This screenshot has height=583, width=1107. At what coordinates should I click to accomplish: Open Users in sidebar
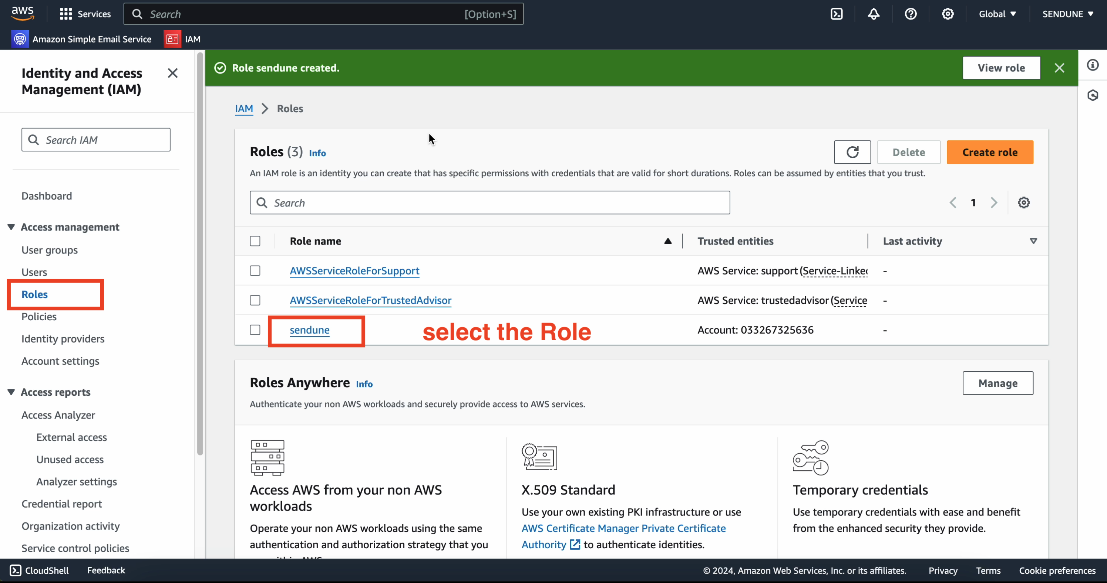point(34,272)
